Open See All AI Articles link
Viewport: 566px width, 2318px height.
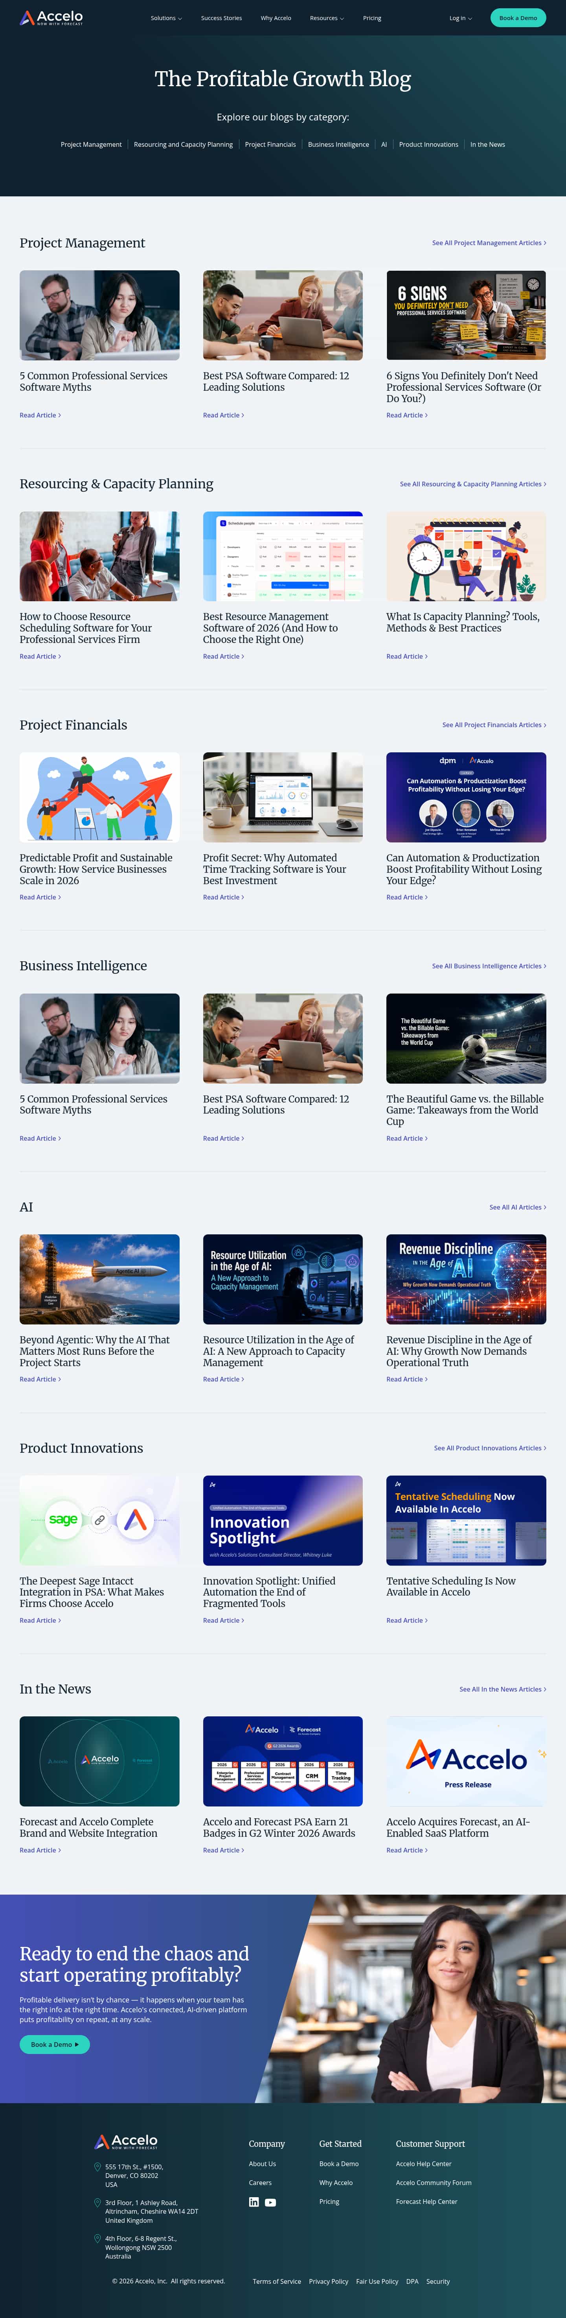coord(518,1208)
